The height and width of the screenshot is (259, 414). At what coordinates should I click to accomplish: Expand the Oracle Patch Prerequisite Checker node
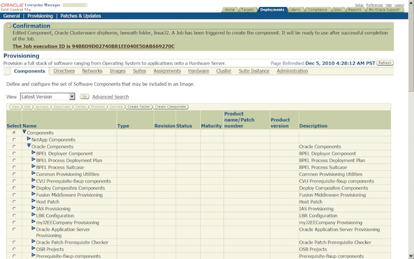pyautogui.click(x=34, y=241)
